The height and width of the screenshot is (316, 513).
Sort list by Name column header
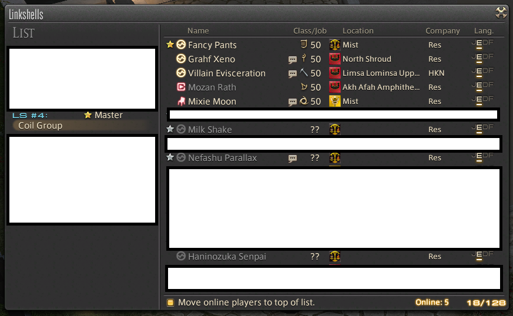point(198,31)
